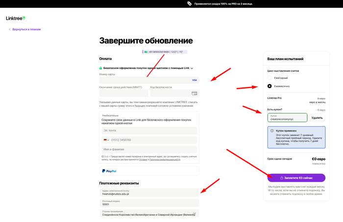Select the 'Ежемесячно' billing cycle
This screenshot has width=343, height=222.
[x=269, y=86]
